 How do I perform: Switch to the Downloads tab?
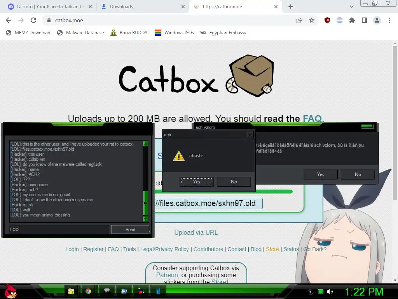(x=142, y=7)
